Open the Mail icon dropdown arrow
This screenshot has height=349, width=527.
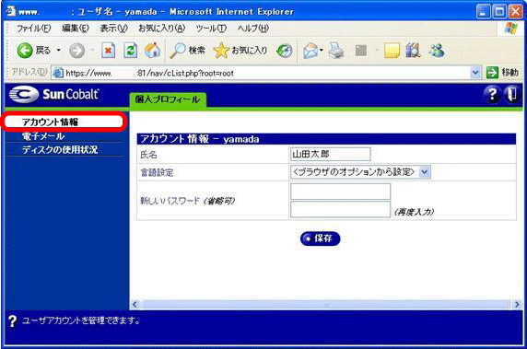322,51
